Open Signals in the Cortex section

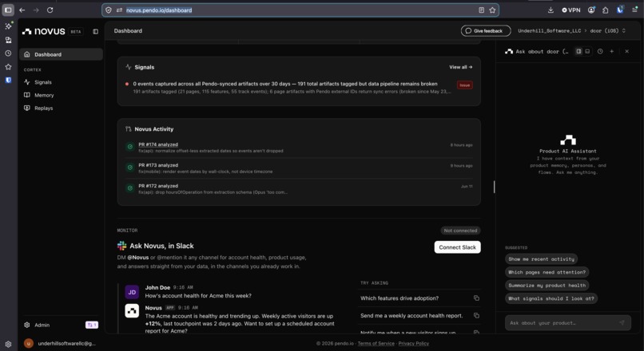pyautogui.click(x=61, y=82)
